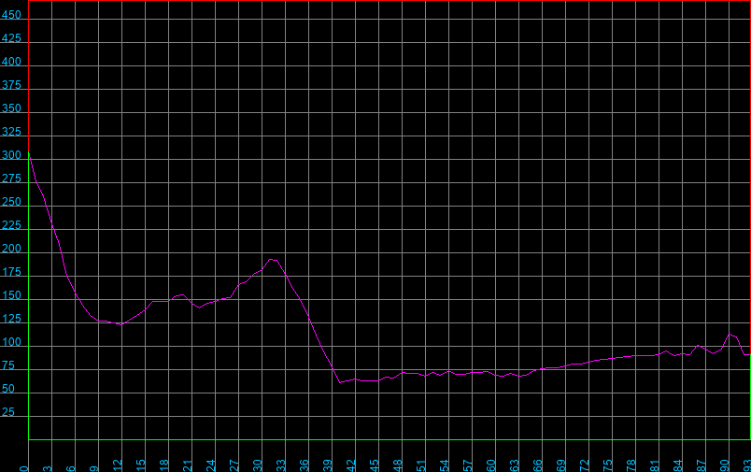
Task: Select the 27 horizontal axis label
Action: click(x=234, y=465)
